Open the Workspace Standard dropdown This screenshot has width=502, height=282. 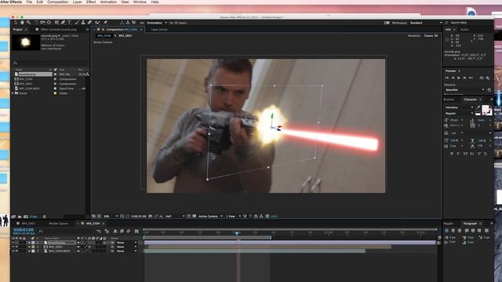click(x=426, y=23)
